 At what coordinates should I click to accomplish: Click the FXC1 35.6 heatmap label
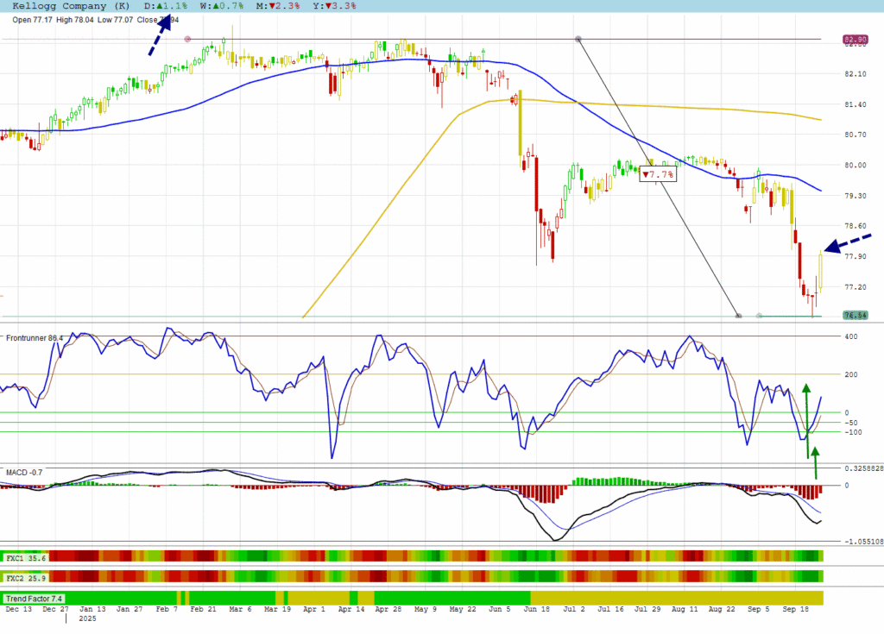(27, 558)
